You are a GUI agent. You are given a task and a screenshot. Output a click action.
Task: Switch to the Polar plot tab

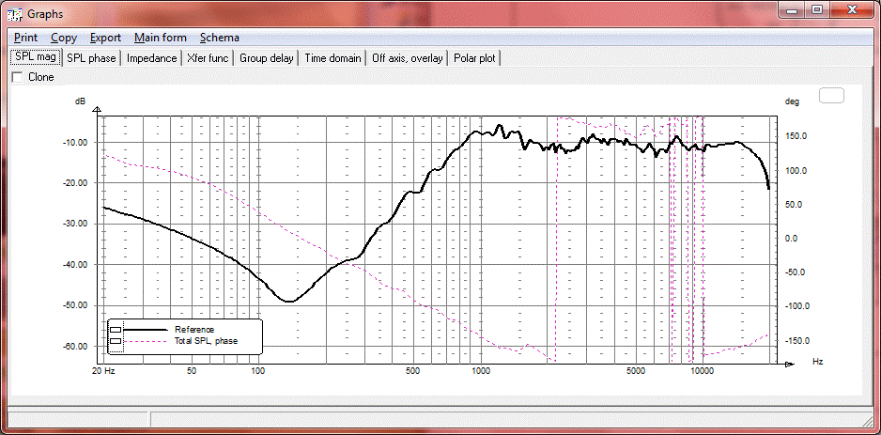tap(475, 58)
